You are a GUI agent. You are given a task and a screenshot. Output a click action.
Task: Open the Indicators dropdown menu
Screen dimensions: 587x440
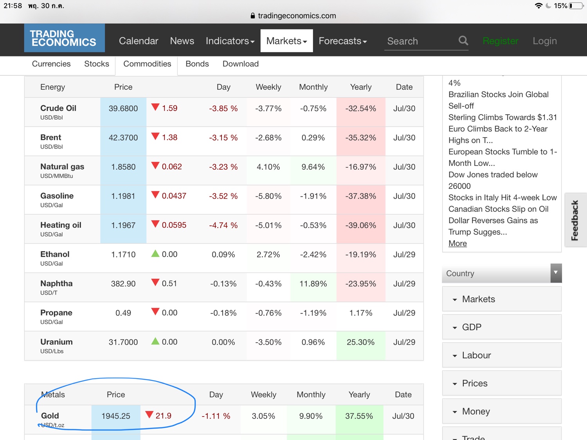coord(230,41)
